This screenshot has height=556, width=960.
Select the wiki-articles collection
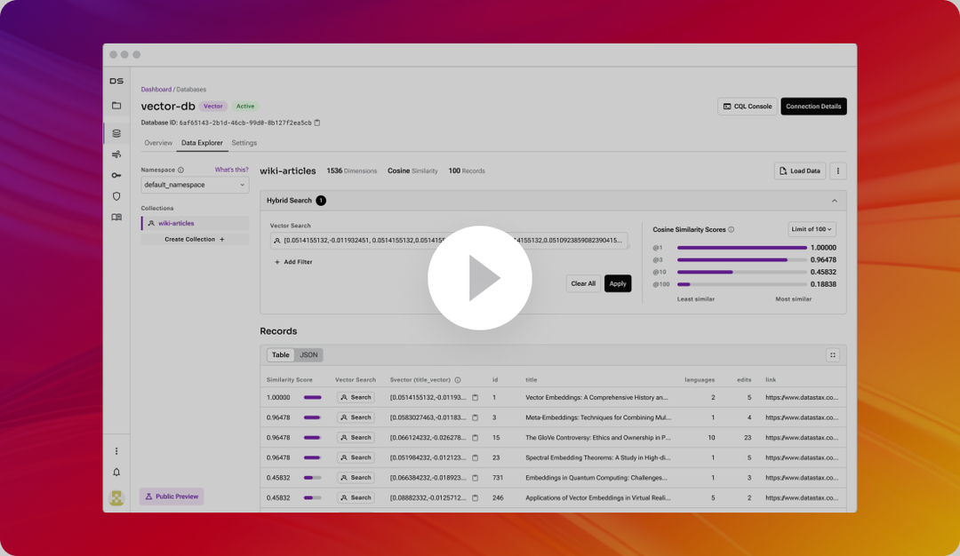195,223
